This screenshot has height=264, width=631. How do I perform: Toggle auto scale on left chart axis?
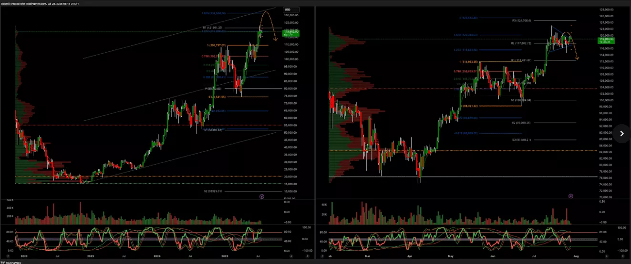coord(291,256)
